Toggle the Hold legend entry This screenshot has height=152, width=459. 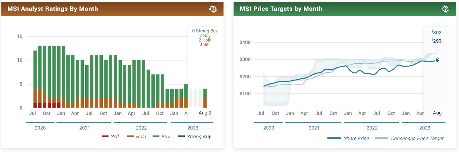137,137
